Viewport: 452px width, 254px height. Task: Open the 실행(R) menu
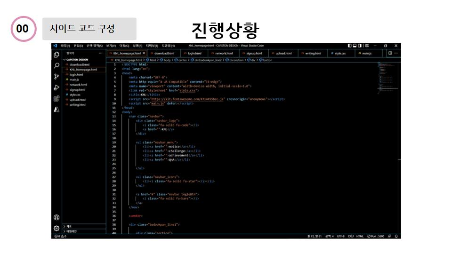(137, 46)
